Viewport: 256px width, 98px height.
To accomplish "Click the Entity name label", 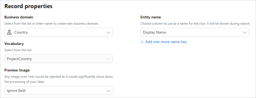I will pos(151,17).
